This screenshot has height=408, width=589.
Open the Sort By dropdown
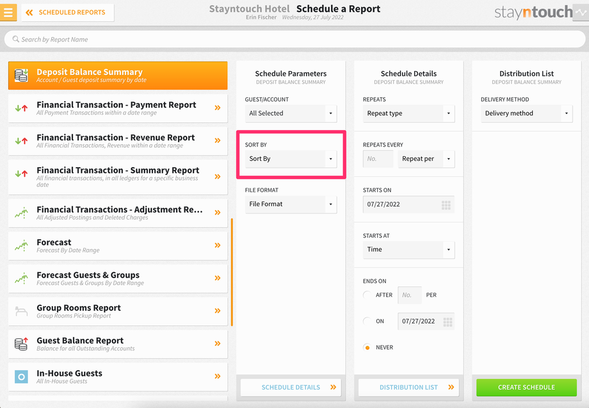coord(291,159)
